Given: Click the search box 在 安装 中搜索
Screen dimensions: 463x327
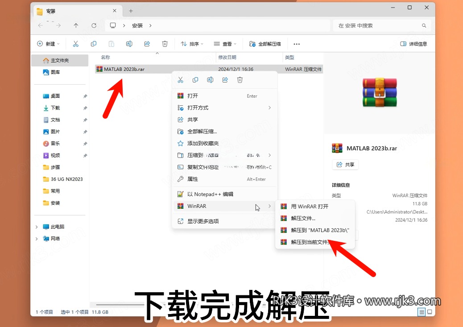Looking at the screenshot, I should [x=382, y=26].
